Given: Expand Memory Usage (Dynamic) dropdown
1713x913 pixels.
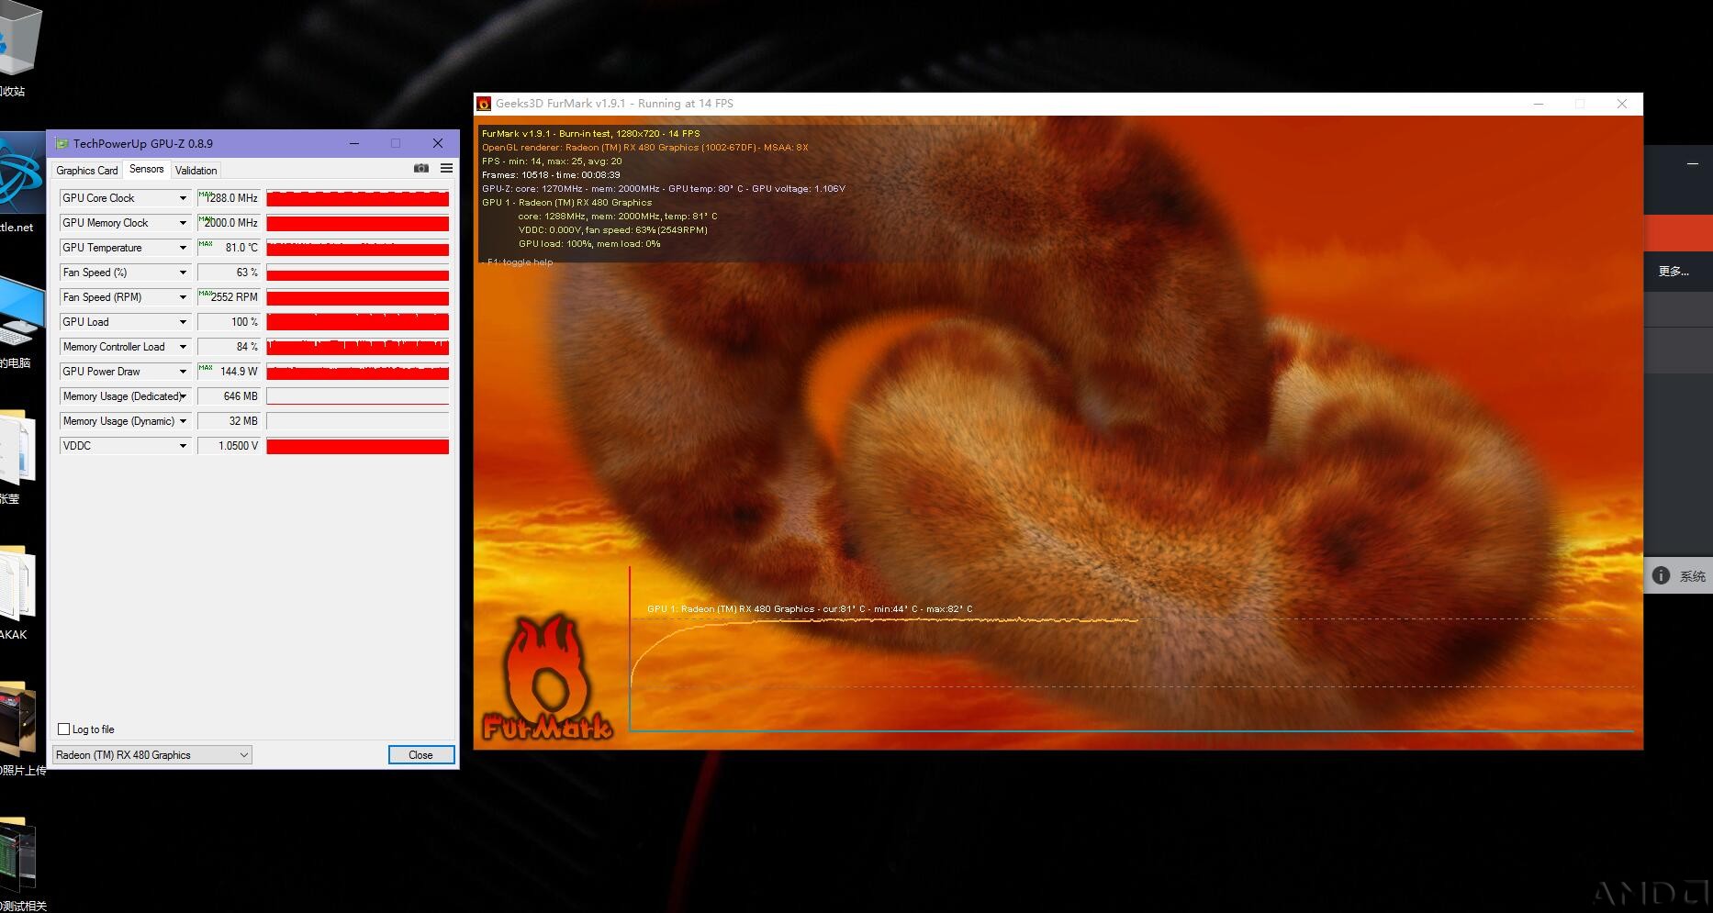Looking at the screenshot, I should (183, 421).
